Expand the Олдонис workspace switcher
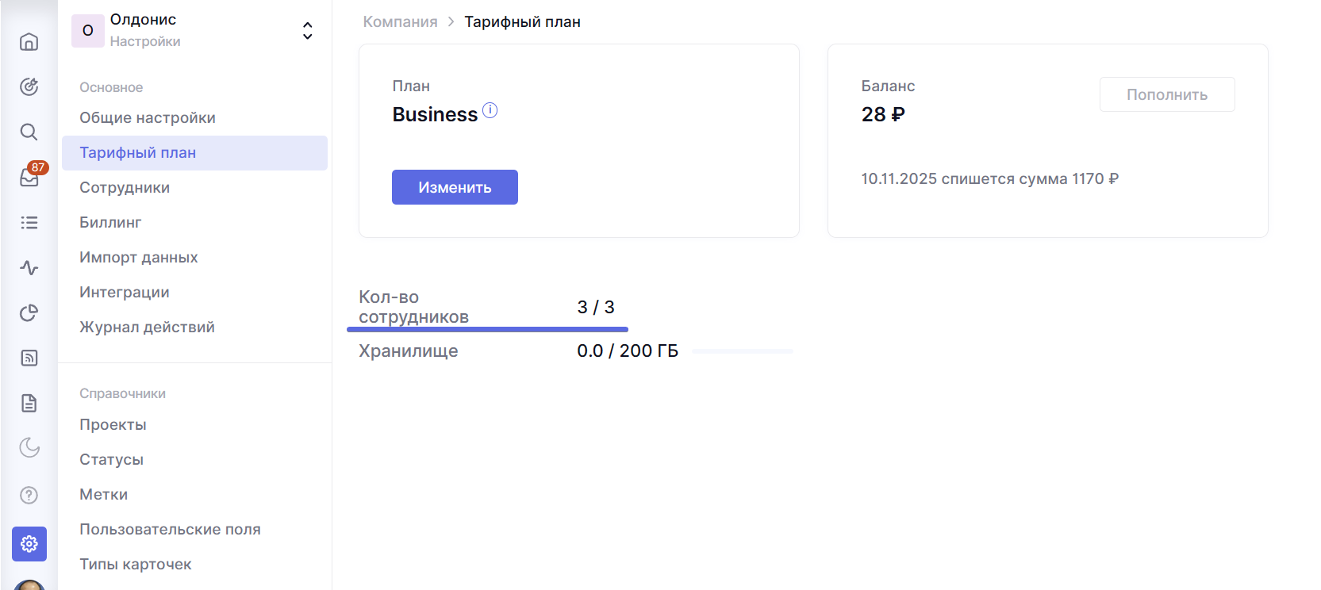 coord(307,31)
